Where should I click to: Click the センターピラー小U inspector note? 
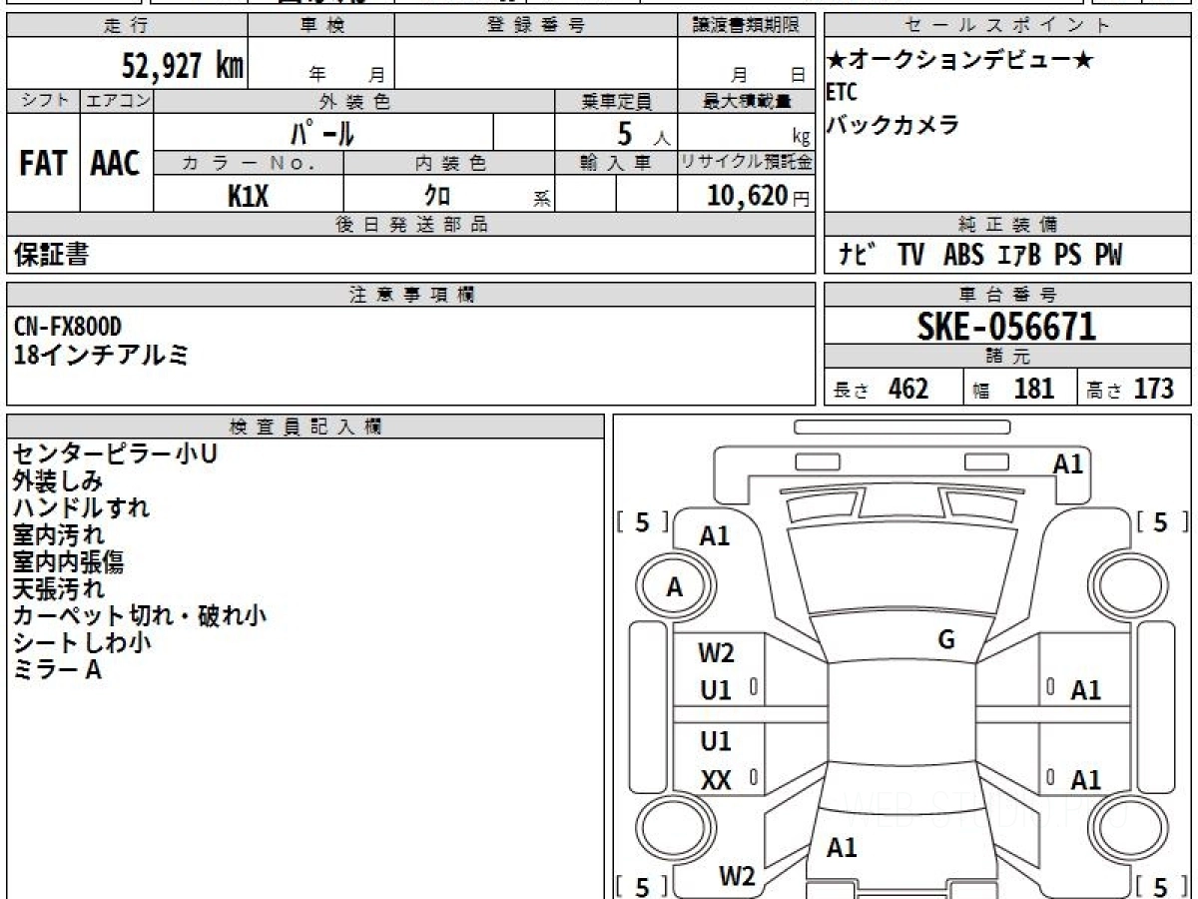[x=114, y=454]
